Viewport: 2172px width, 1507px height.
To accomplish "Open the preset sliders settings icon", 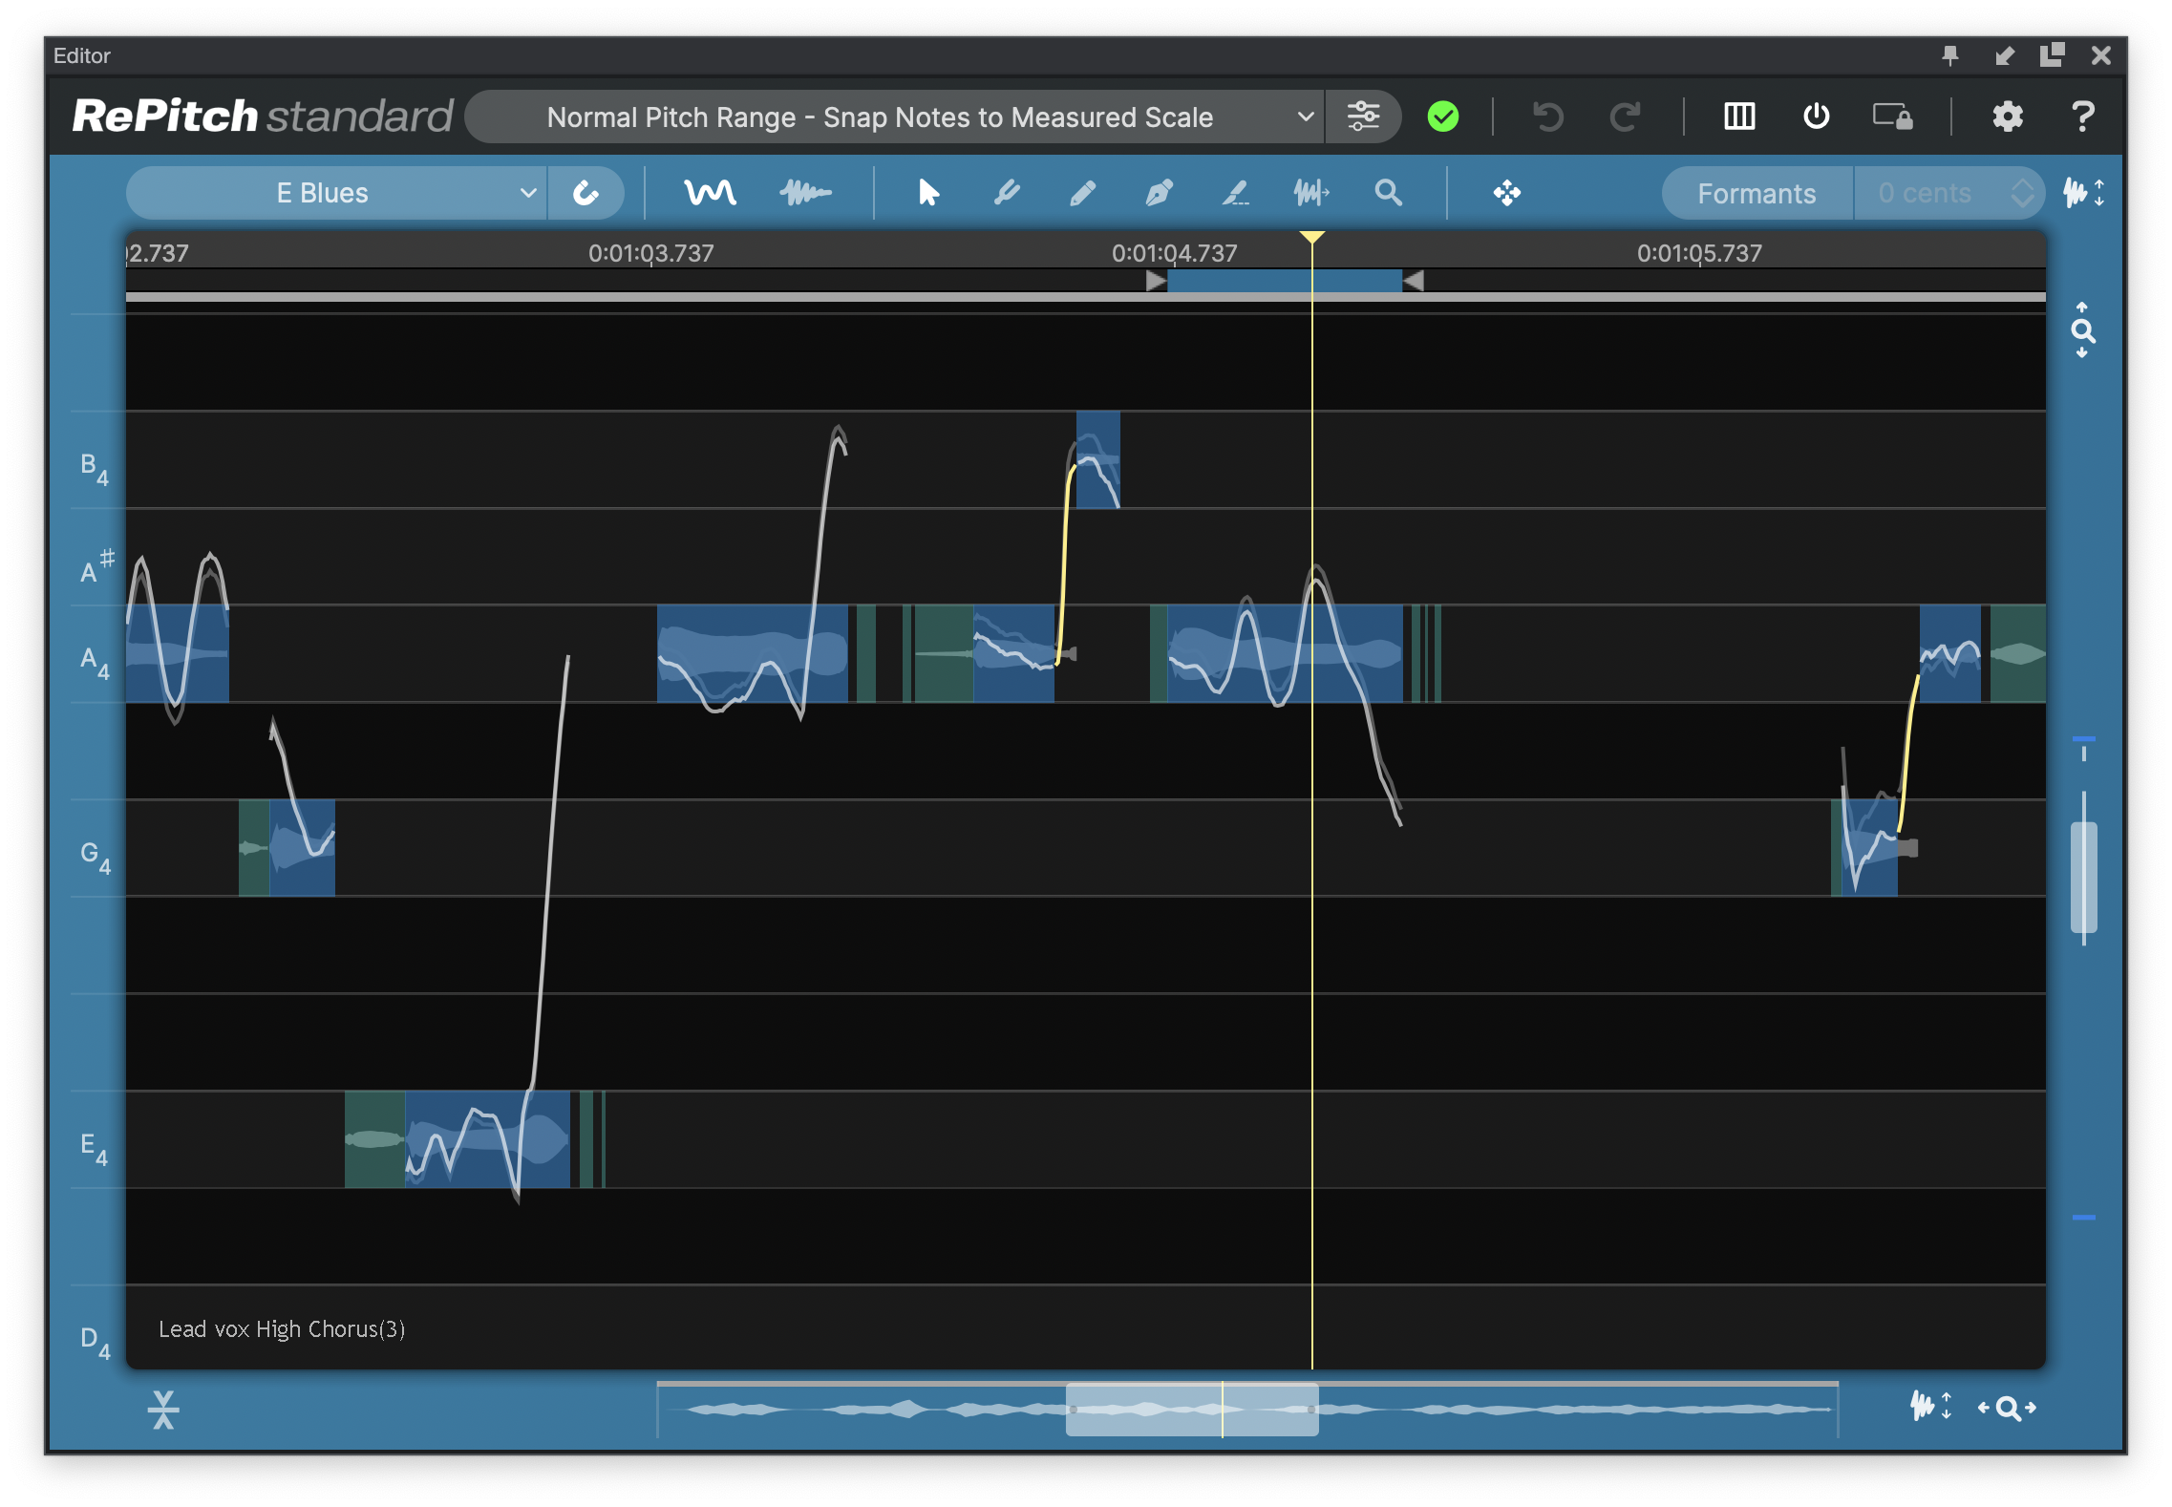I will pyautogui.click(x=1363, y=117).
